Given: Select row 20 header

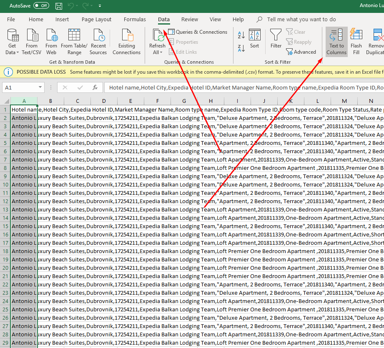Looking at the screenshot, I should pyautogui.click(x=5, y=268).
